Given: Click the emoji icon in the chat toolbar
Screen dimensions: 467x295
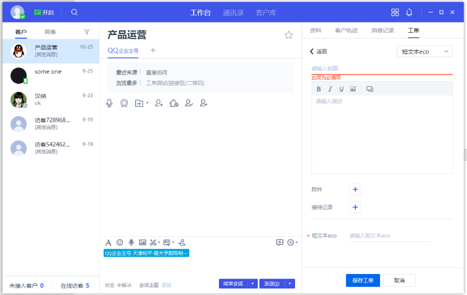Looking at the screenshot, I should (x=120, y=242).
